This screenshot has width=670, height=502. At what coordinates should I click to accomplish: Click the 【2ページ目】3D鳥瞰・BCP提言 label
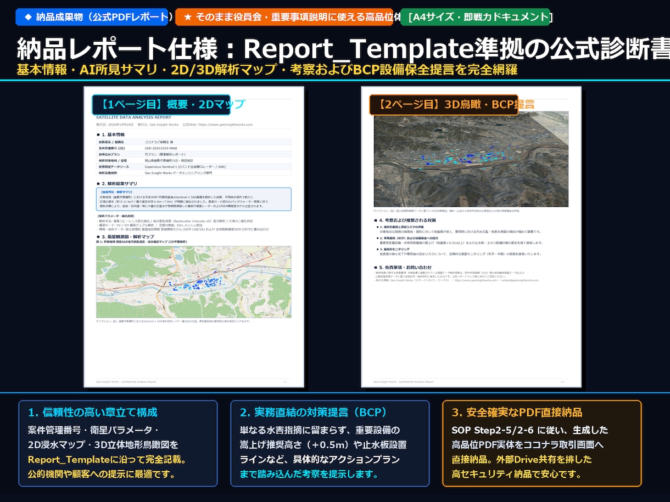[444, 104]
